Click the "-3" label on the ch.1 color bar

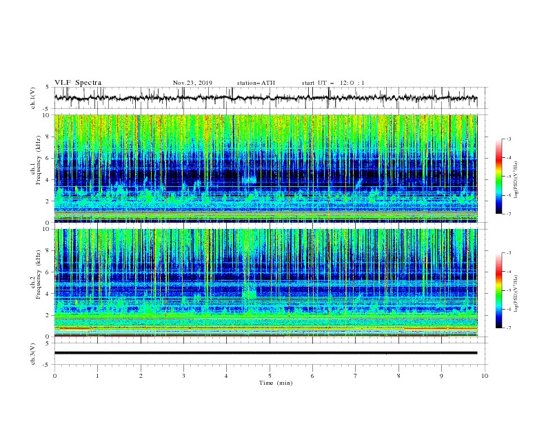pos(508,139)
